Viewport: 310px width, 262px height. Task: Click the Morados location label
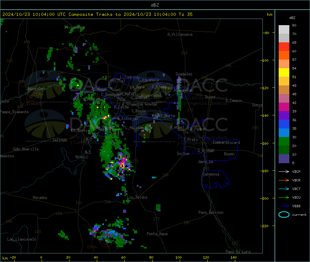tap(40, 198)
